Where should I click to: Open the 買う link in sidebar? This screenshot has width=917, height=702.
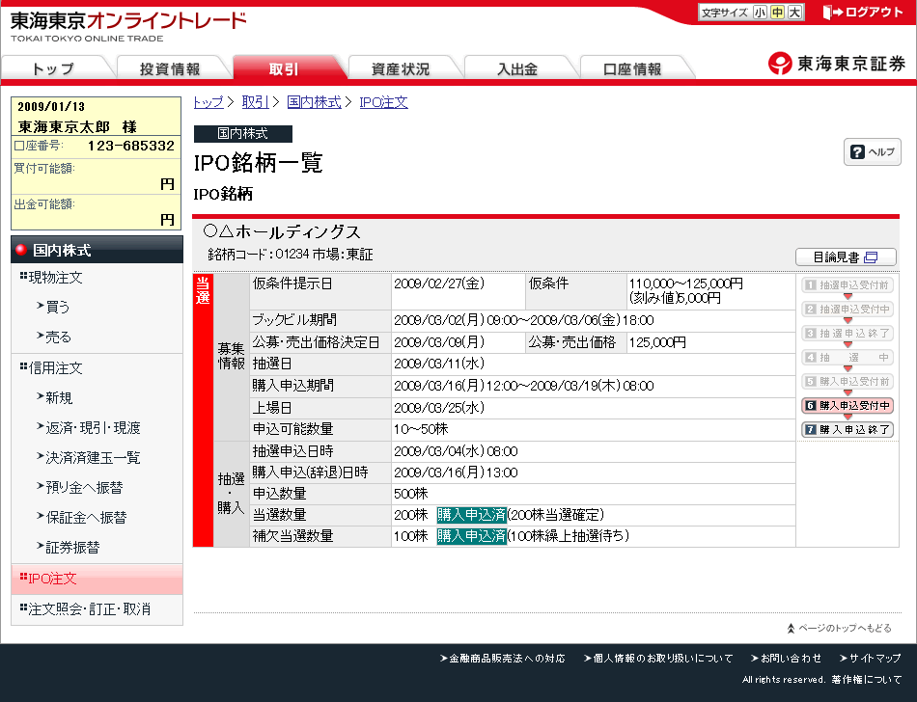pos(57,307)
